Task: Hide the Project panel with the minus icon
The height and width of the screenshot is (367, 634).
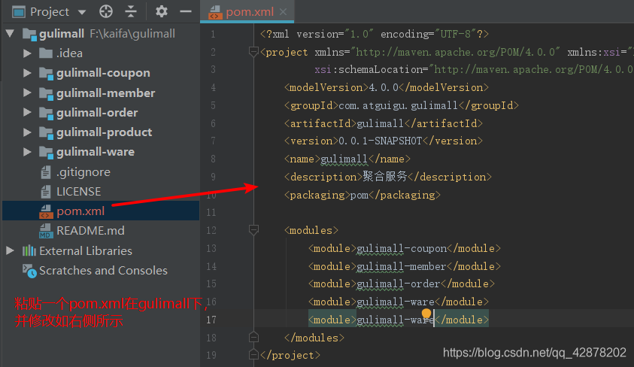Action: click(186, 12)
